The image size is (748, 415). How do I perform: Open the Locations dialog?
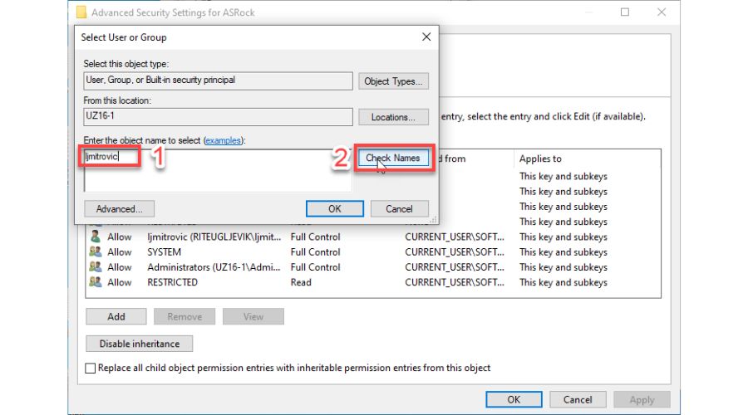coord(394,117)
